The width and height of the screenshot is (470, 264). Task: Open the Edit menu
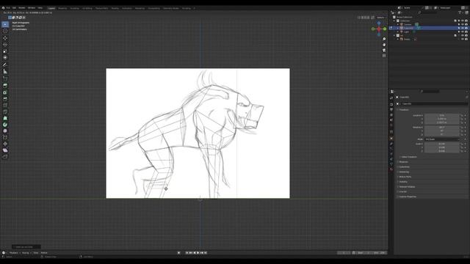point(14,8)
